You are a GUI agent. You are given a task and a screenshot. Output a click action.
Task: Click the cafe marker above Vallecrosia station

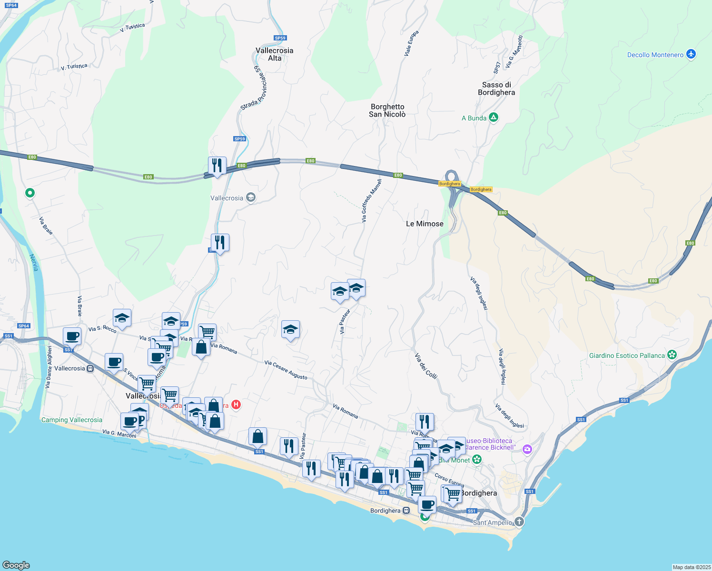point(114,363)
